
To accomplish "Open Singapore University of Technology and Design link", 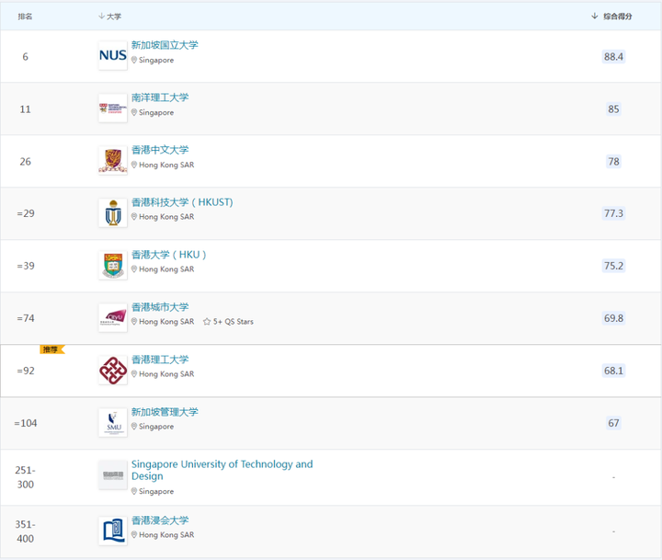I will coord(223,470).
